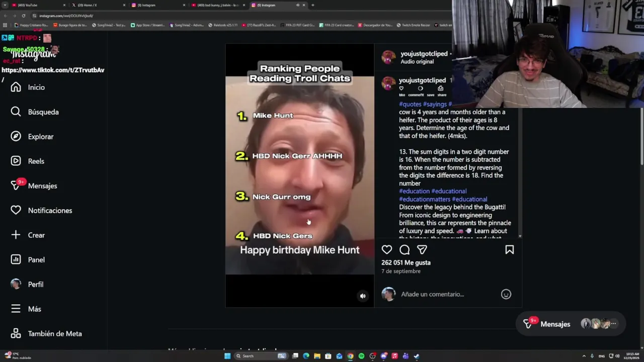This screenshot has height=362, width=644.
Task: Share the reel via paper plane icon
Action: point(422,250)
